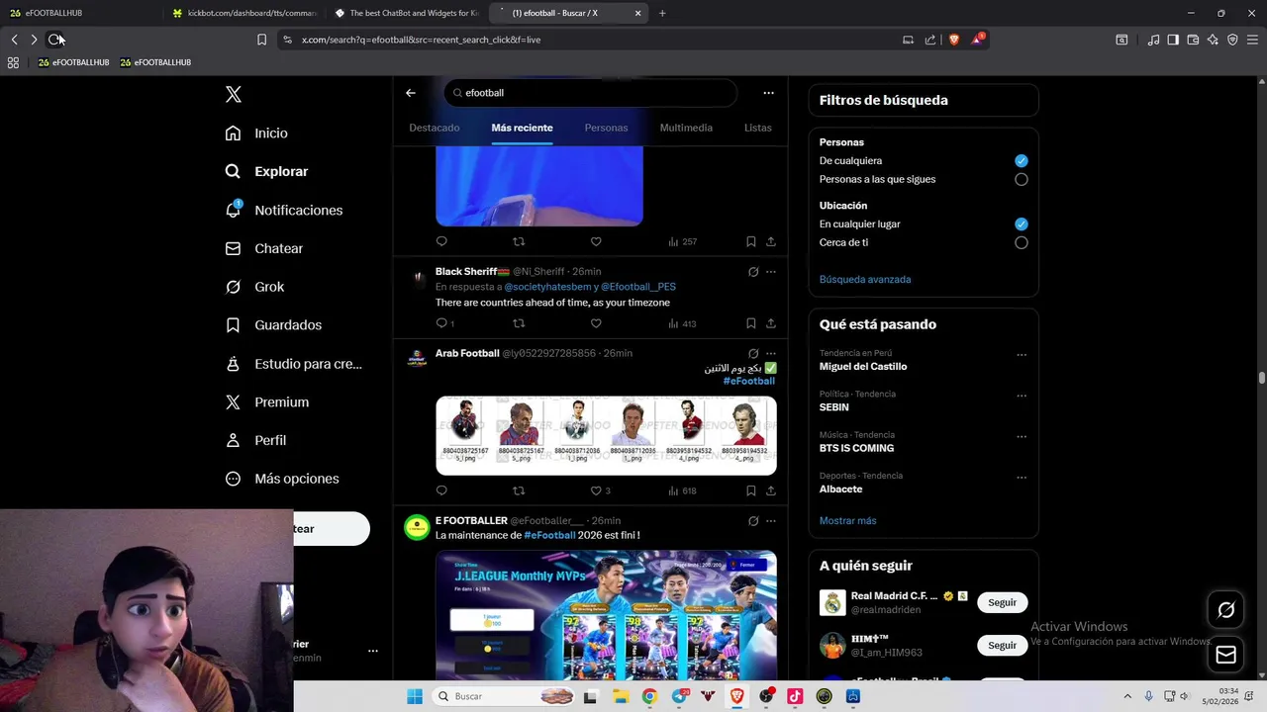Reply to Black Sheriff post
The width and height of the screenshot is (1267, 712).
[x=441, y=323]
